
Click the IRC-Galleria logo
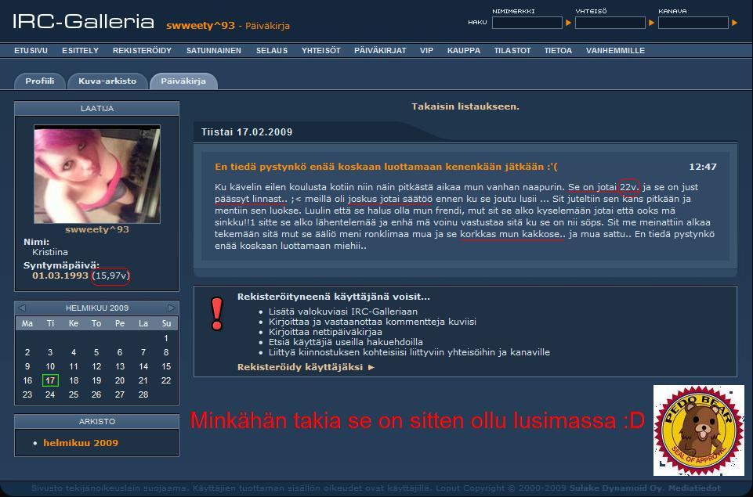pos(83,22)
